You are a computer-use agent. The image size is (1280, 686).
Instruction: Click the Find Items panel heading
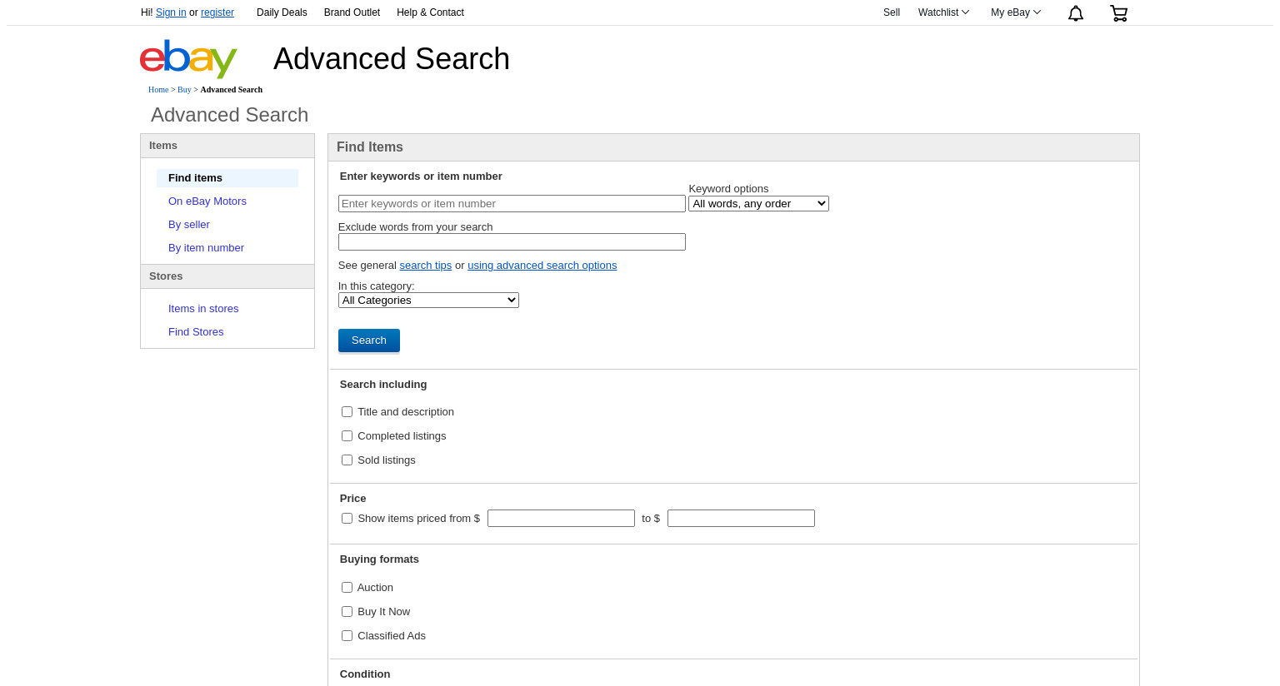tap(370, 147)
